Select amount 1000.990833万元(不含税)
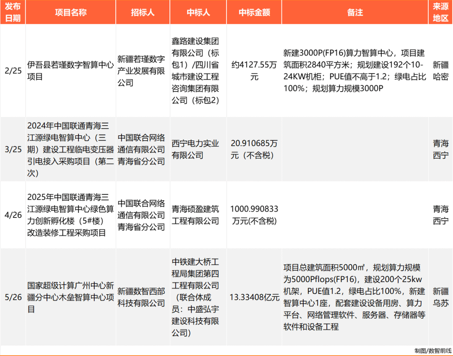 click(x=254, y=215)
